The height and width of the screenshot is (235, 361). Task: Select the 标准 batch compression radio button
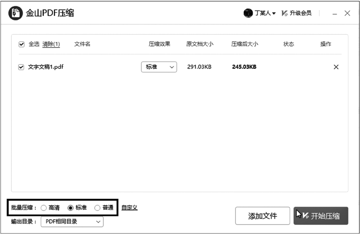(71, 208)
